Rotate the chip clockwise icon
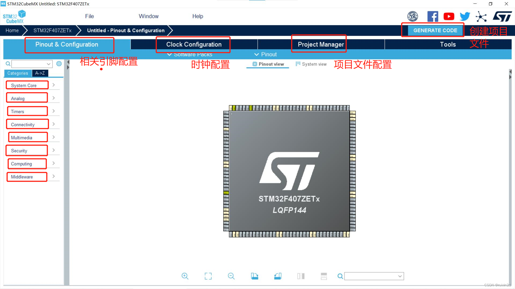 pos(255,276)
